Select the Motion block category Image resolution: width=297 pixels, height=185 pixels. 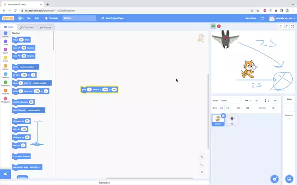pyautogui.click(x=5, y=34)
